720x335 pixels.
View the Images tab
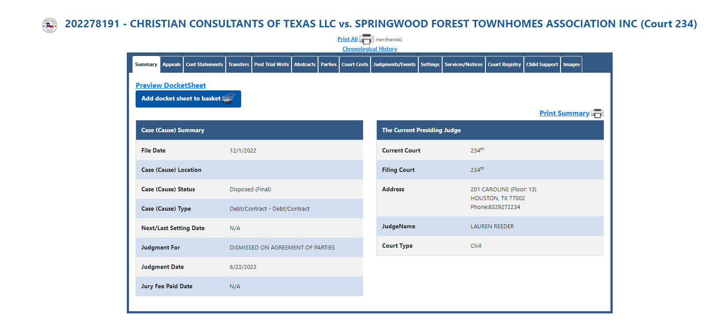tap(572, 64)
